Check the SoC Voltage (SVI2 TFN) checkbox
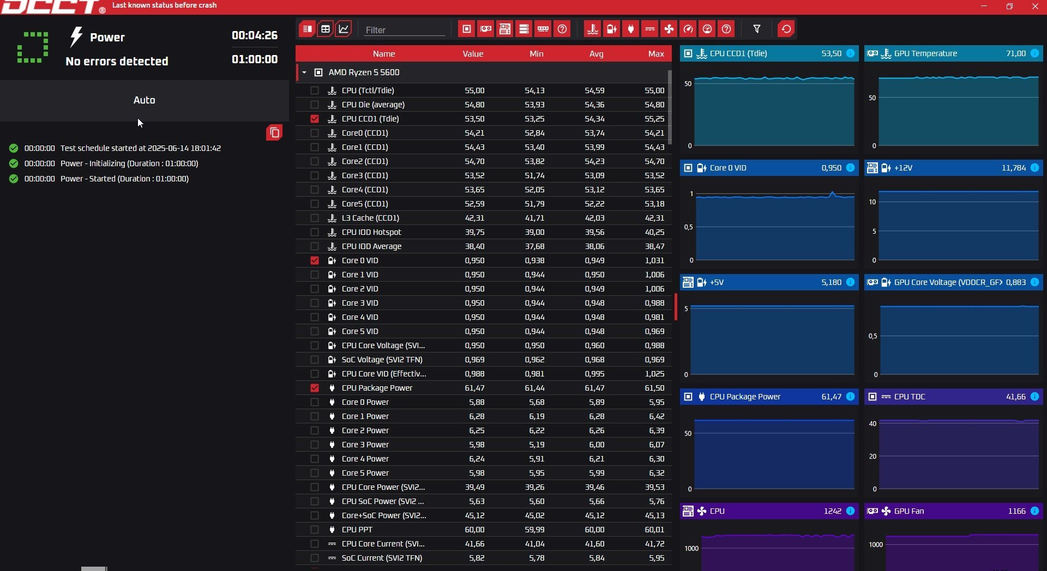Image resolution: width=1047 pixels, height=571 pixels. click(x=315, y=360)
